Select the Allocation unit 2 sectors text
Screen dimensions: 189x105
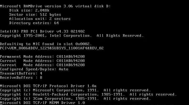tap(40, 19)
